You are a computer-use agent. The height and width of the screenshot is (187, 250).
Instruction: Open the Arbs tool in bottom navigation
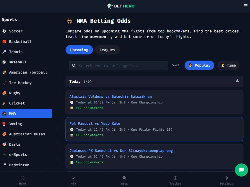(124, 180)
